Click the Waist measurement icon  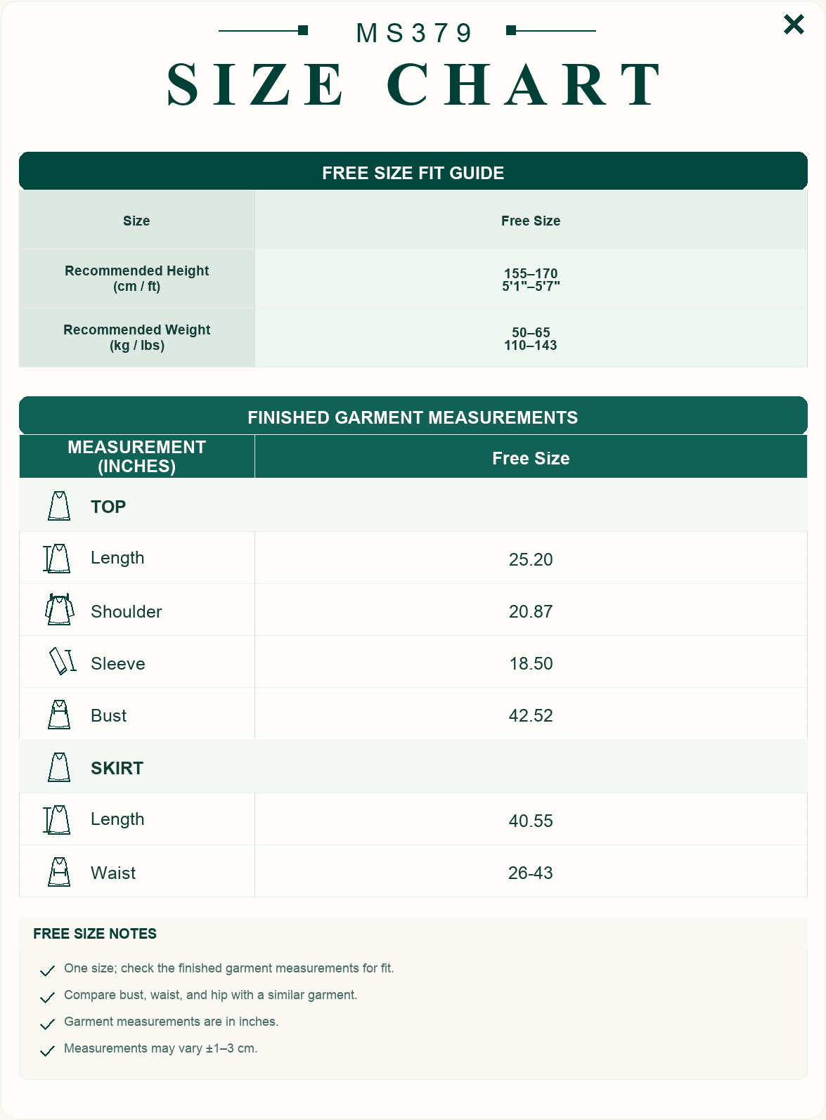point(59,872)
